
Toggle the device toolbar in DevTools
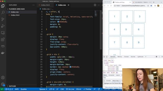107,57
